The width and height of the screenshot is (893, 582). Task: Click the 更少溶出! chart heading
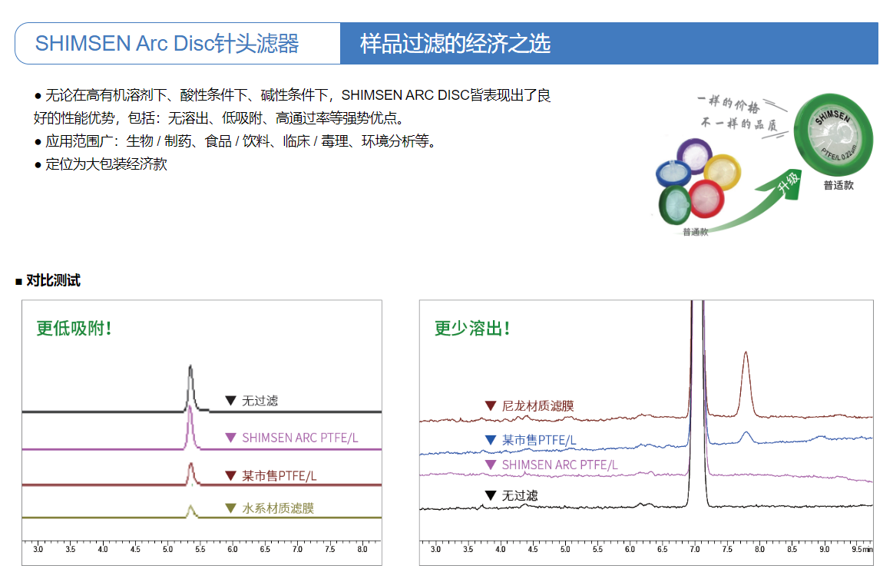pos(472,329)
